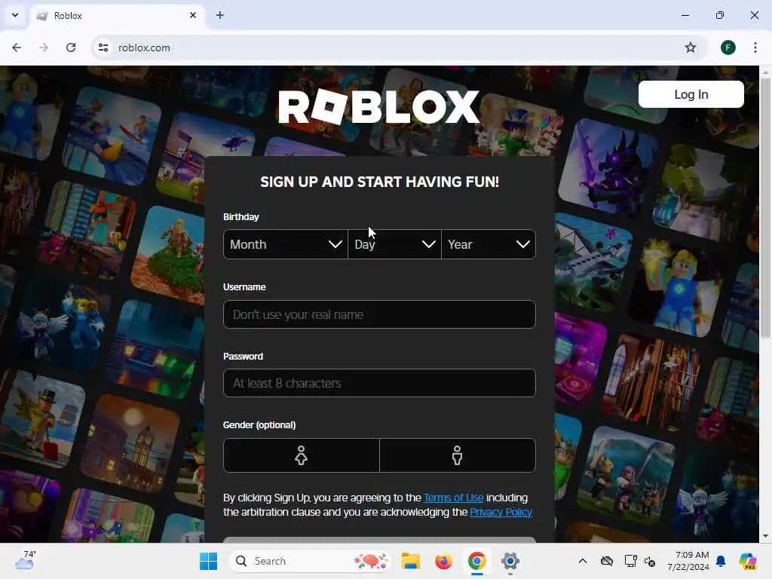Open Settings gear in taskbar

[510, 561]
